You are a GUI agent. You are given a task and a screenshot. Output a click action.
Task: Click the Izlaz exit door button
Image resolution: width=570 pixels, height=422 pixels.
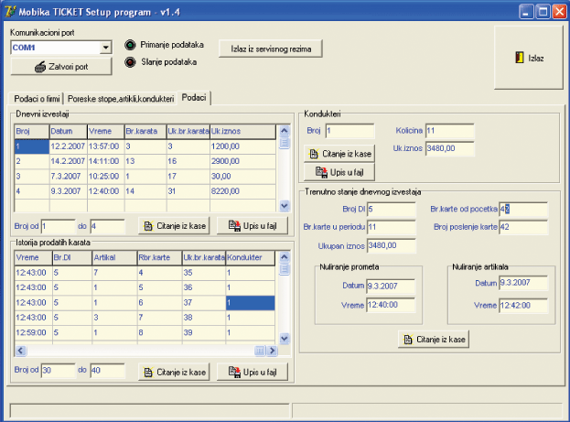[530, 58]
